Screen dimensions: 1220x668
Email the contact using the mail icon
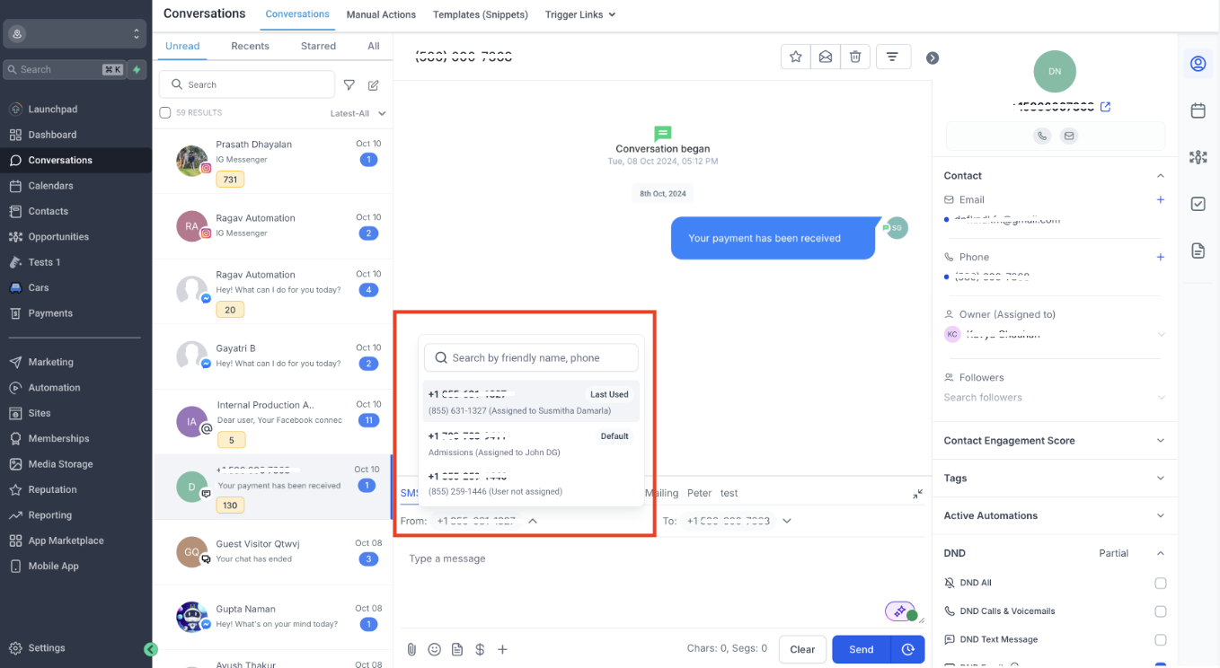pyautogui.click(x=1068, y=136)
